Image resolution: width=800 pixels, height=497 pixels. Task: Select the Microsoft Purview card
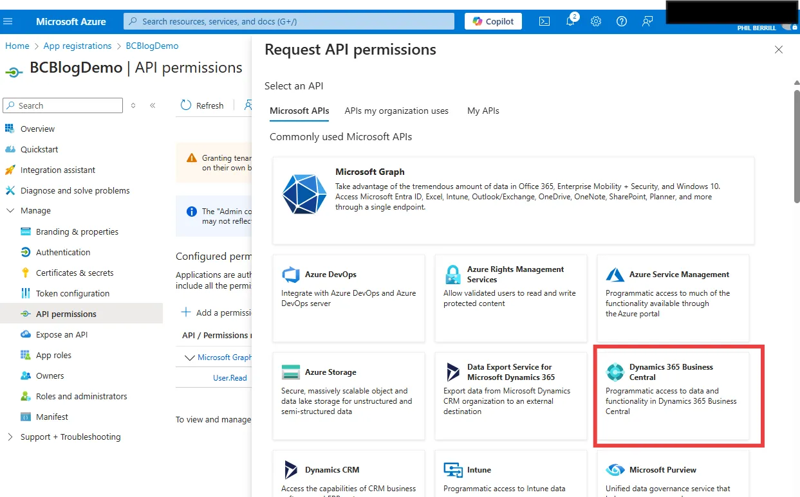pos(673,473)
